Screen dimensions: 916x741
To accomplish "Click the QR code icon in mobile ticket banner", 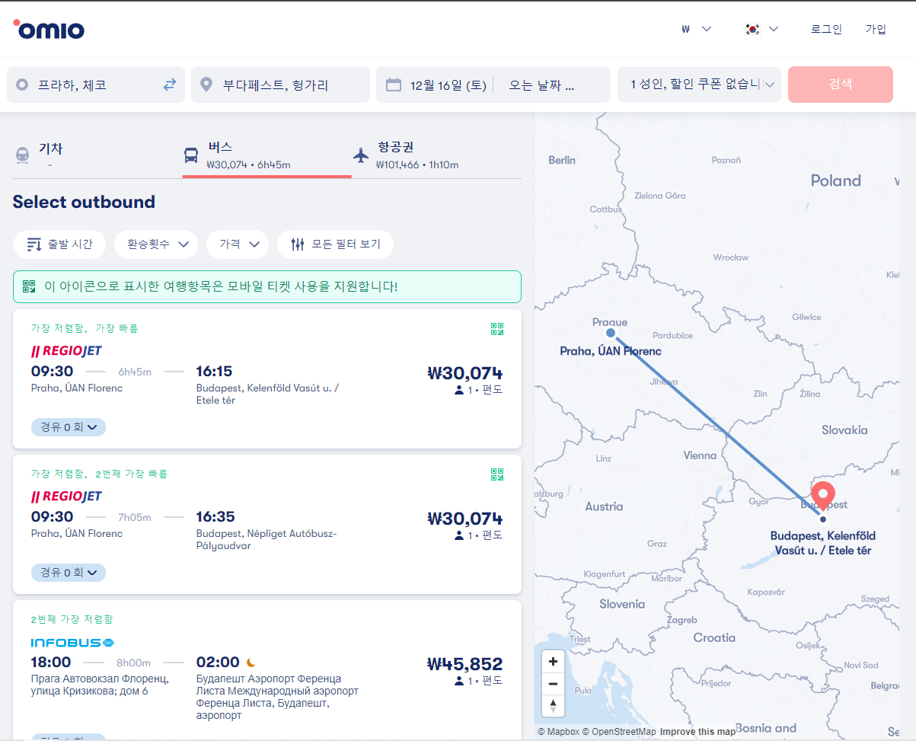I will pyautogui.click(x=29, y=286).
